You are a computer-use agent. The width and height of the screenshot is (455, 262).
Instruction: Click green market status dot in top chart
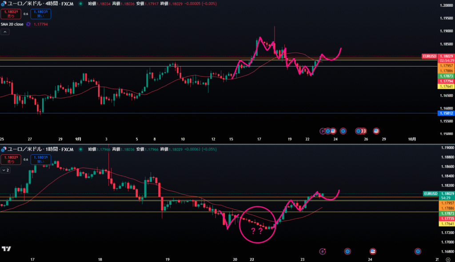point(80,4)
